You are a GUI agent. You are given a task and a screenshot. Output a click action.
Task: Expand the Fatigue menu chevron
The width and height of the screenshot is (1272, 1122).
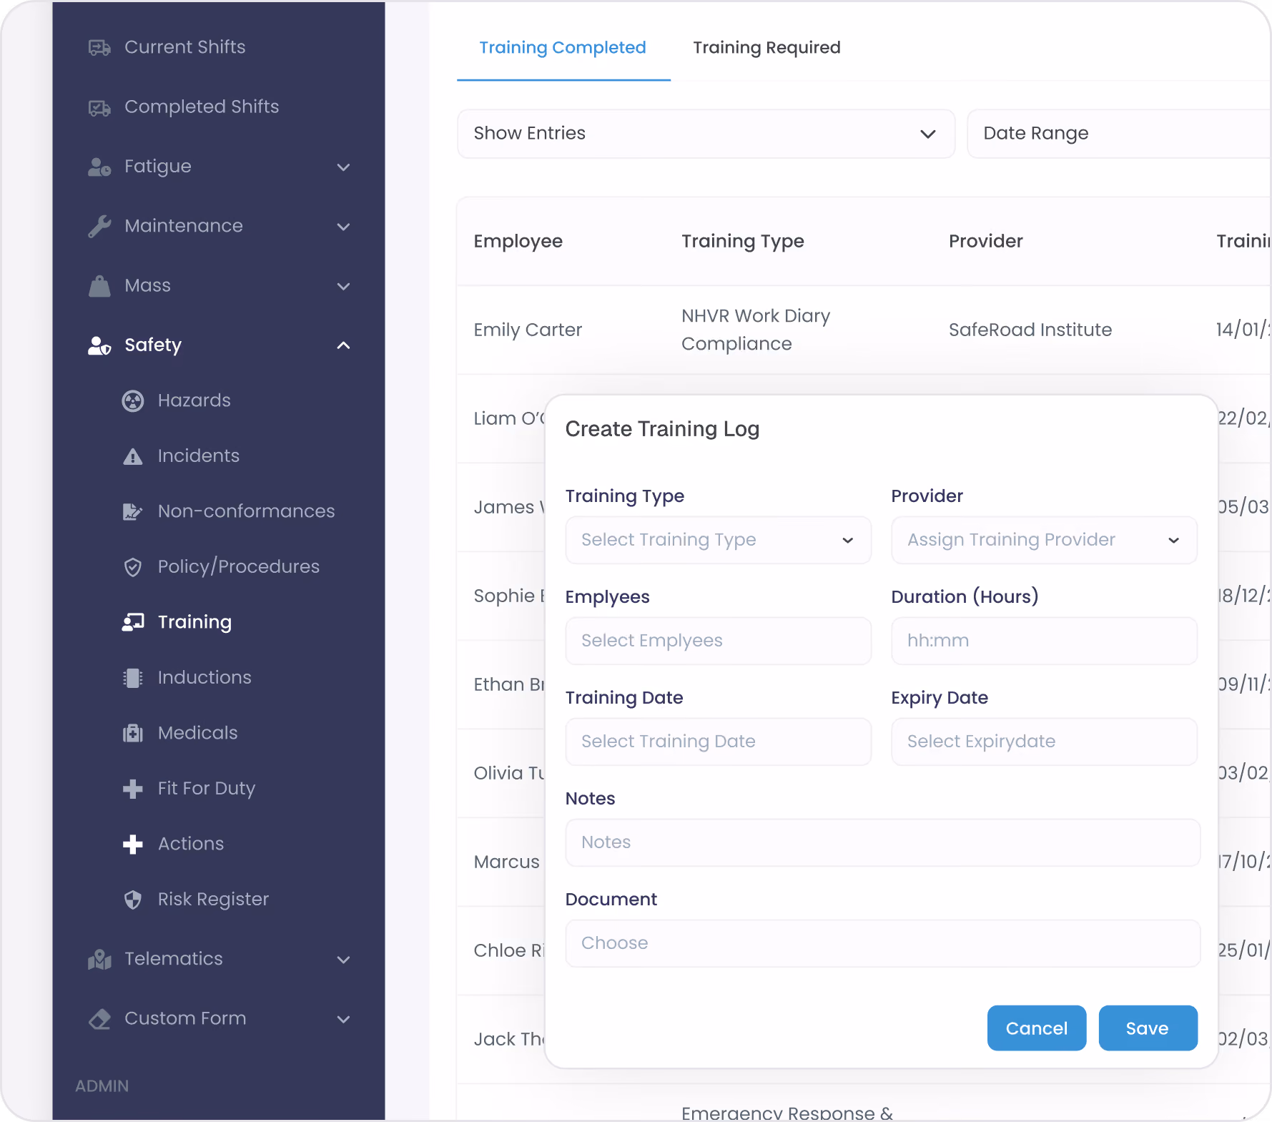click(x=344, y=167)
